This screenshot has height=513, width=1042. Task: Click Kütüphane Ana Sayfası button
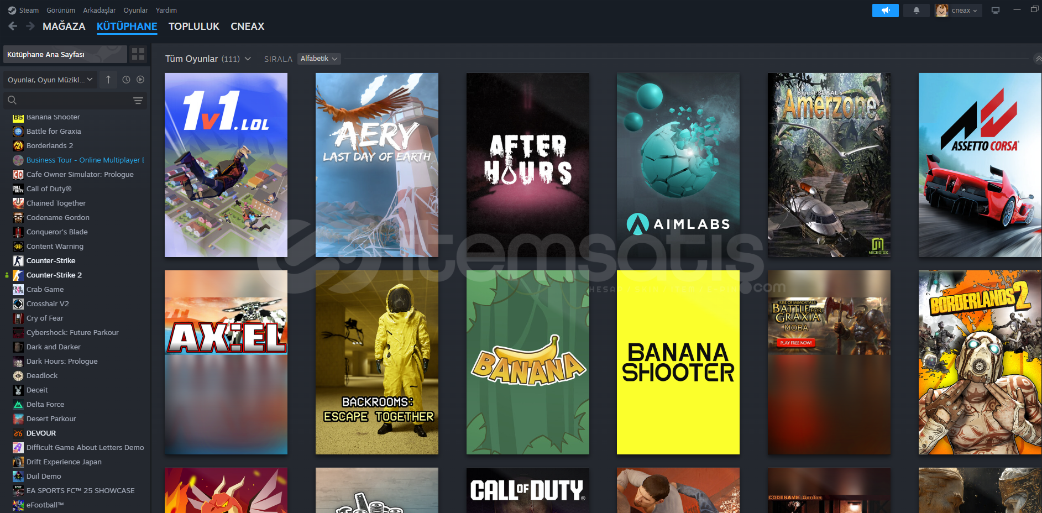click(x=65, y=54)
